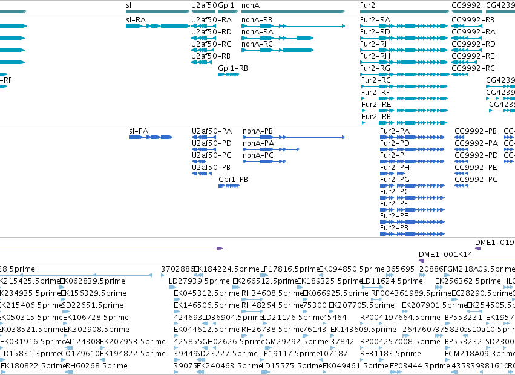Select the Fur2 gene label
This screenshot has width=515, height=375.
click(367, 5)
